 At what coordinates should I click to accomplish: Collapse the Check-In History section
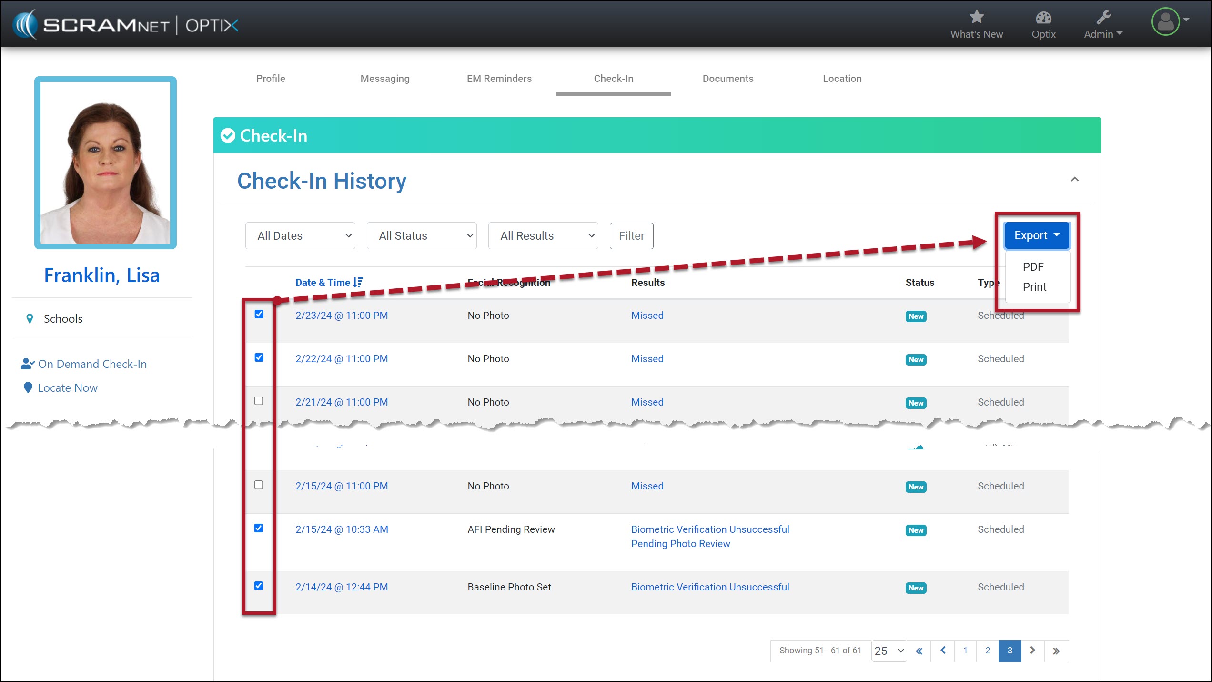click(1074, 180)
